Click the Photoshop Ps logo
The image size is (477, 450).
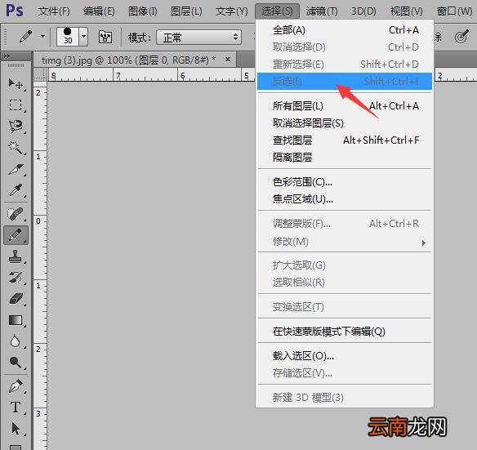click(x=15, y=11)
